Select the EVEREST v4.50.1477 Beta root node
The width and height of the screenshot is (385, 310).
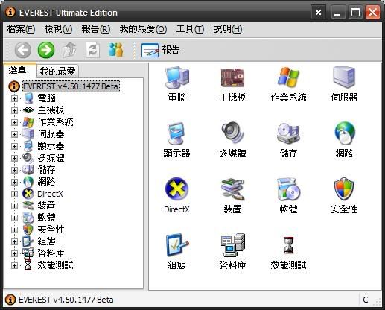point(71,86)
